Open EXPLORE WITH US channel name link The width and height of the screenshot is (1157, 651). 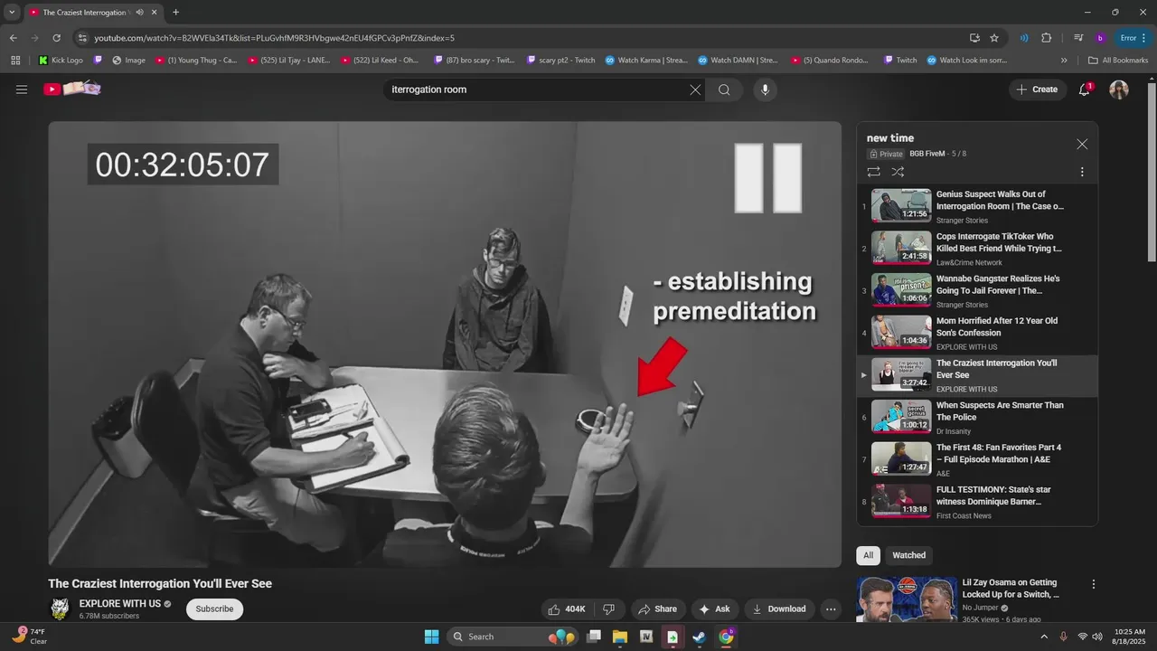[x=120, y=604]
